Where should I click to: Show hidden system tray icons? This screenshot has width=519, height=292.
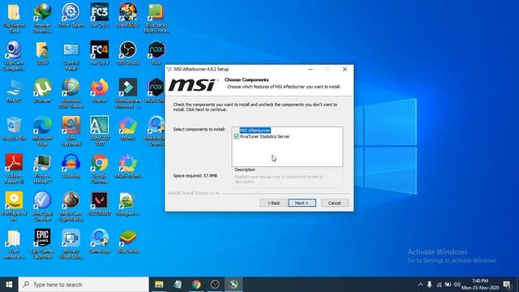[x=420, y=285]
